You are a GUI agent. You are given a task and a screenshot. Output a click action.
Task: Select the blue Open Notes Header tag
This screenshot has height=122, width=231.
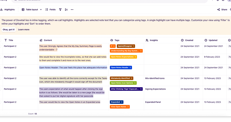click(121, 68)
